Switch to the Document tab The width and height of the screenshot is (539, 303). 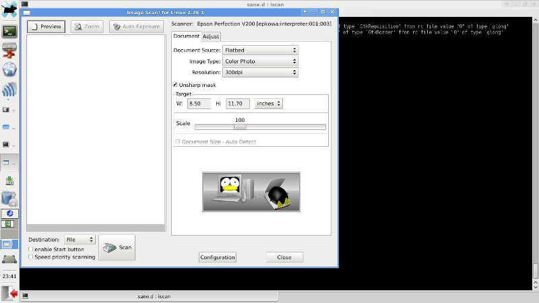tap(186, 36)
